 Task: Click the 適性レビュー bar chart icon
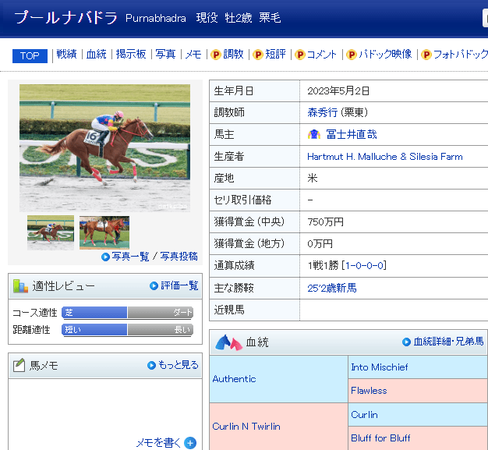(x=20, y=286)
